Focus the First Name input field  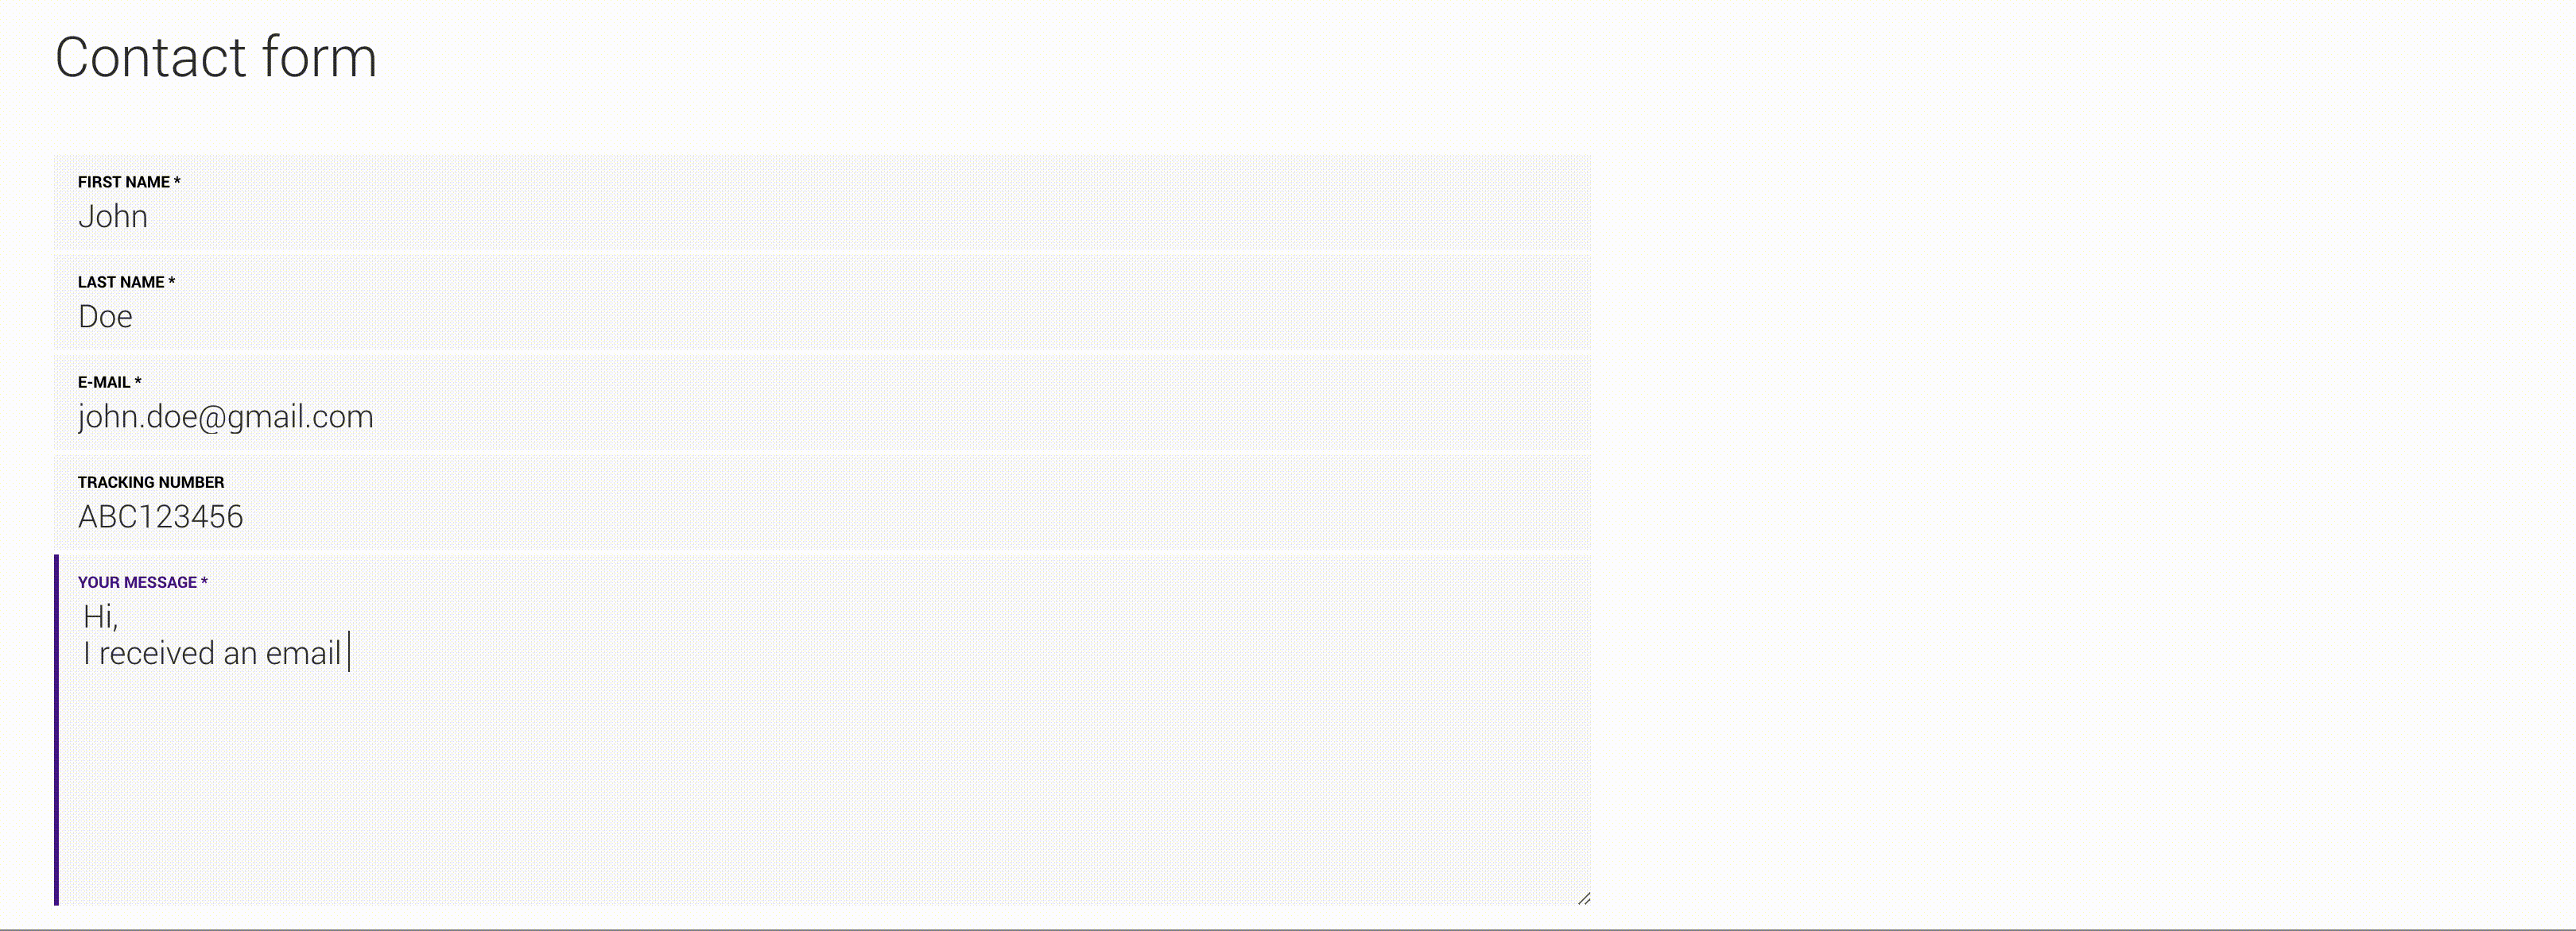click(x=822, y=203)
